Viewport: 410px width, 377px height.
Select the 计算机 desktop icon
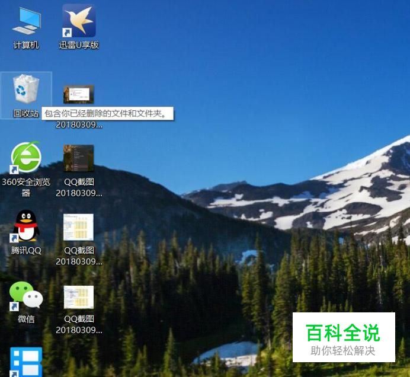(27, 21)
